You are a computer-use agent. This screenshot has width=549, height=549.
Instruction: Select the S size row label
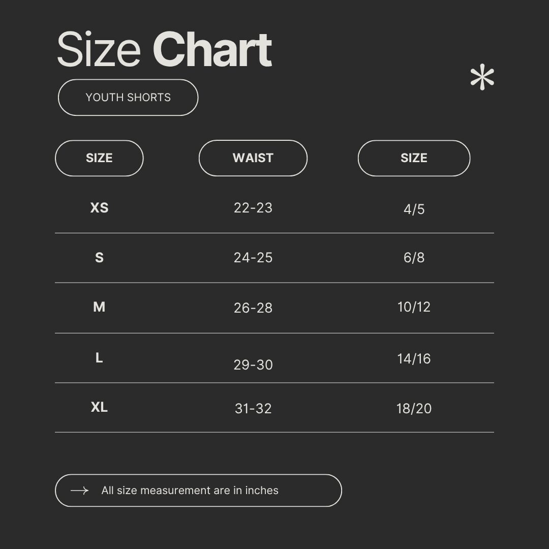99,258
